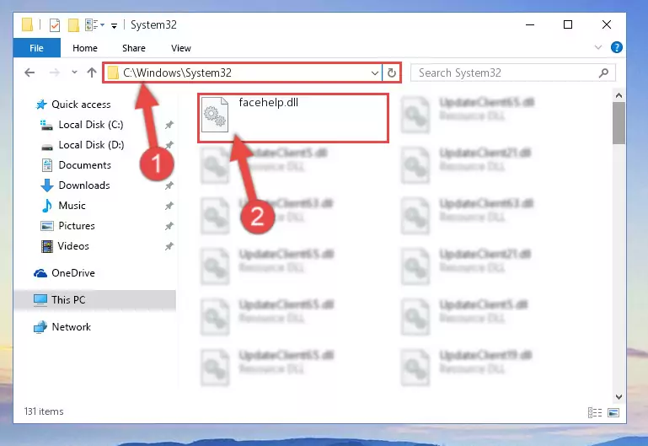Click the facehelp.dll gear file icon
The height and width of the screenshot is (446, 648).
pos(215,115)
